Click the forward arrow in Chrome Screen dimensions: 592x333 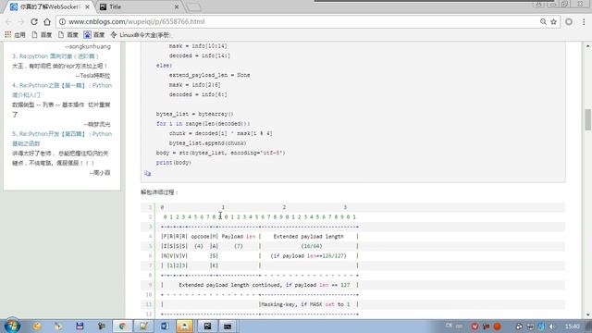(x=20, y=22)
